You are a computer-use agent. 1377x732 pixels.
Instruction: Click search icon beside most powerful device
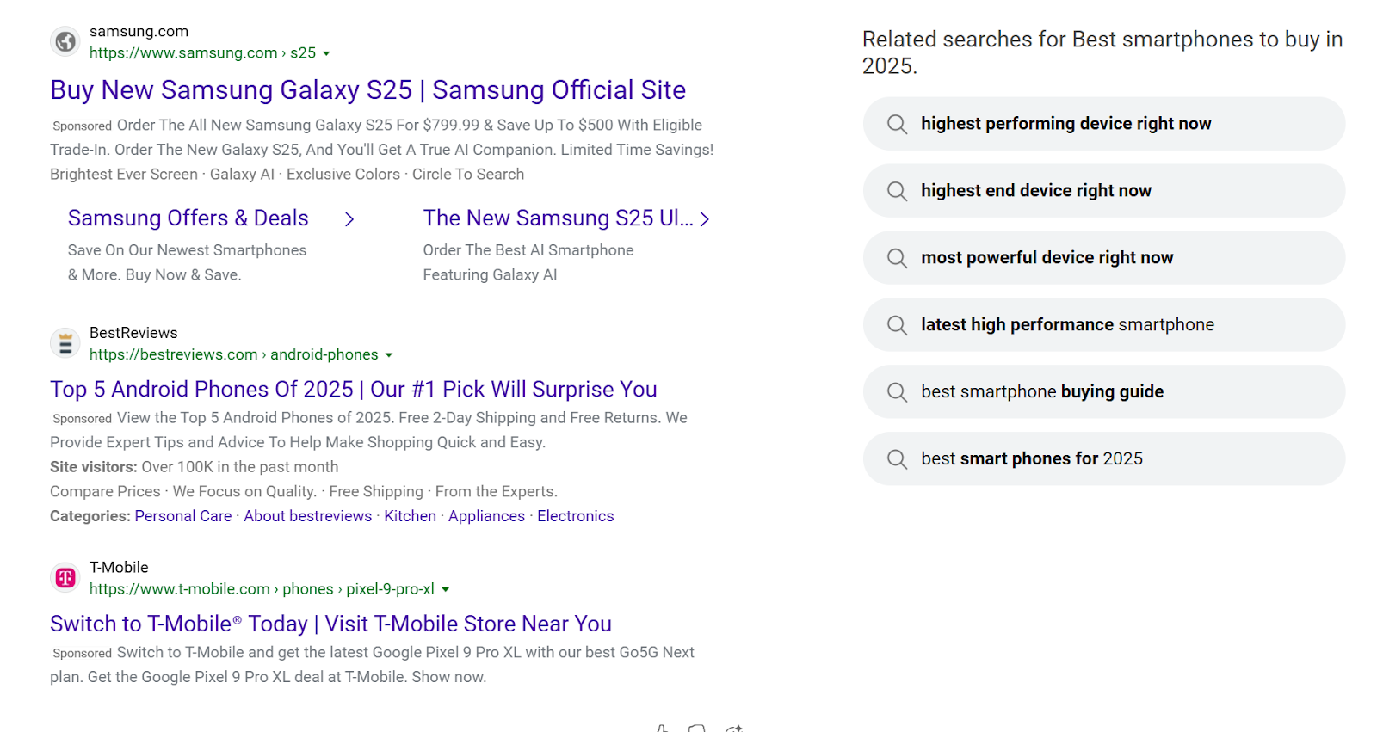[x=897, y=258]
